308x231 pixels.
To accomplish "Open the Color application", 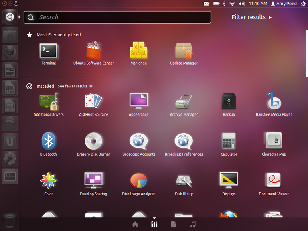I will (x=48, y=181).
